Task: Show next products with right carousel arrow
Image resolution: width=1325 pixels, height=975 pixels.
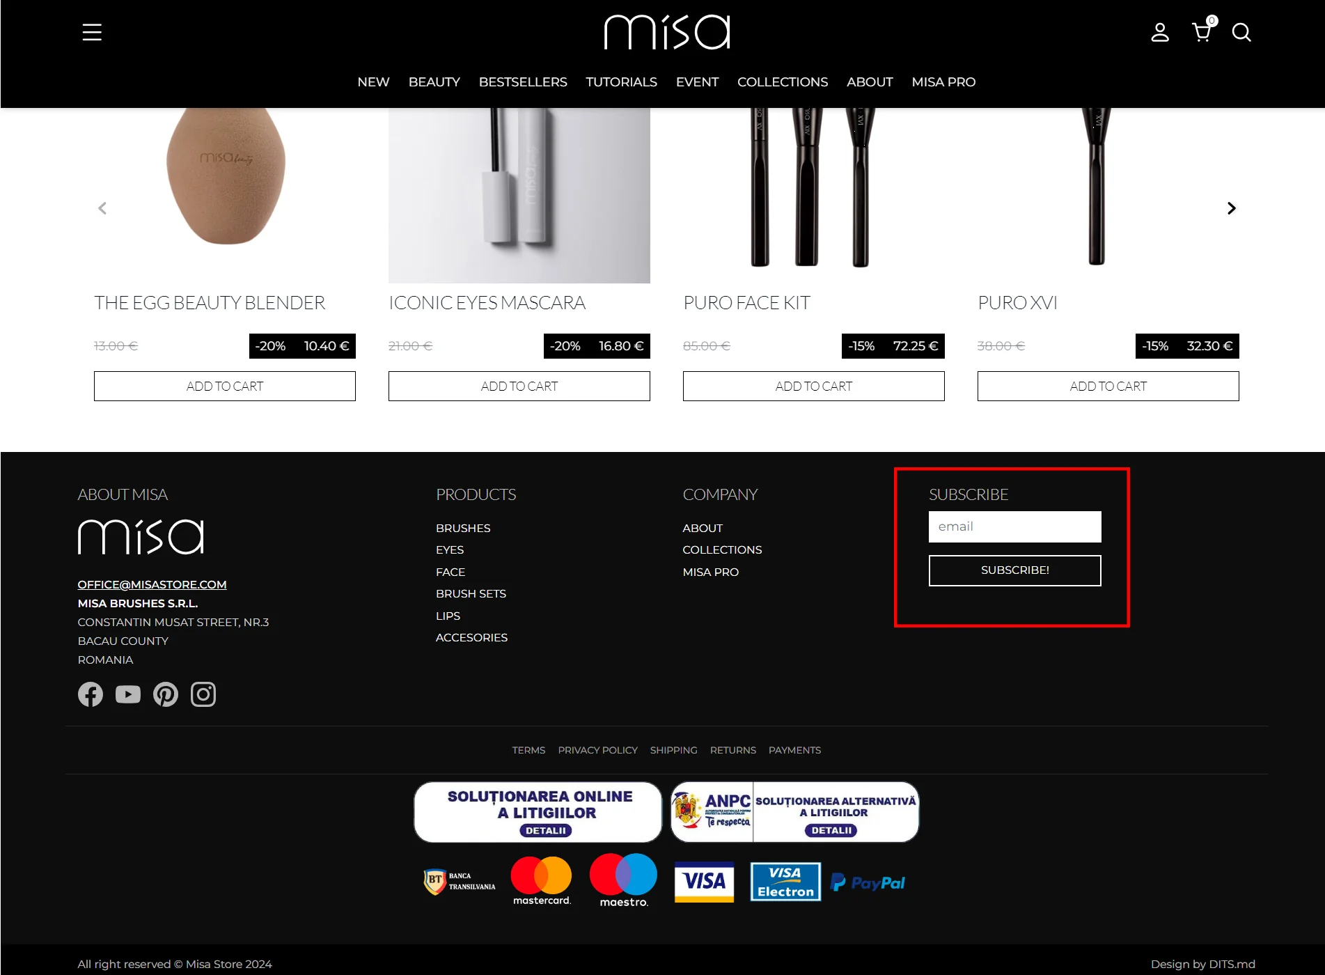Action: [x=1231, y=208]
